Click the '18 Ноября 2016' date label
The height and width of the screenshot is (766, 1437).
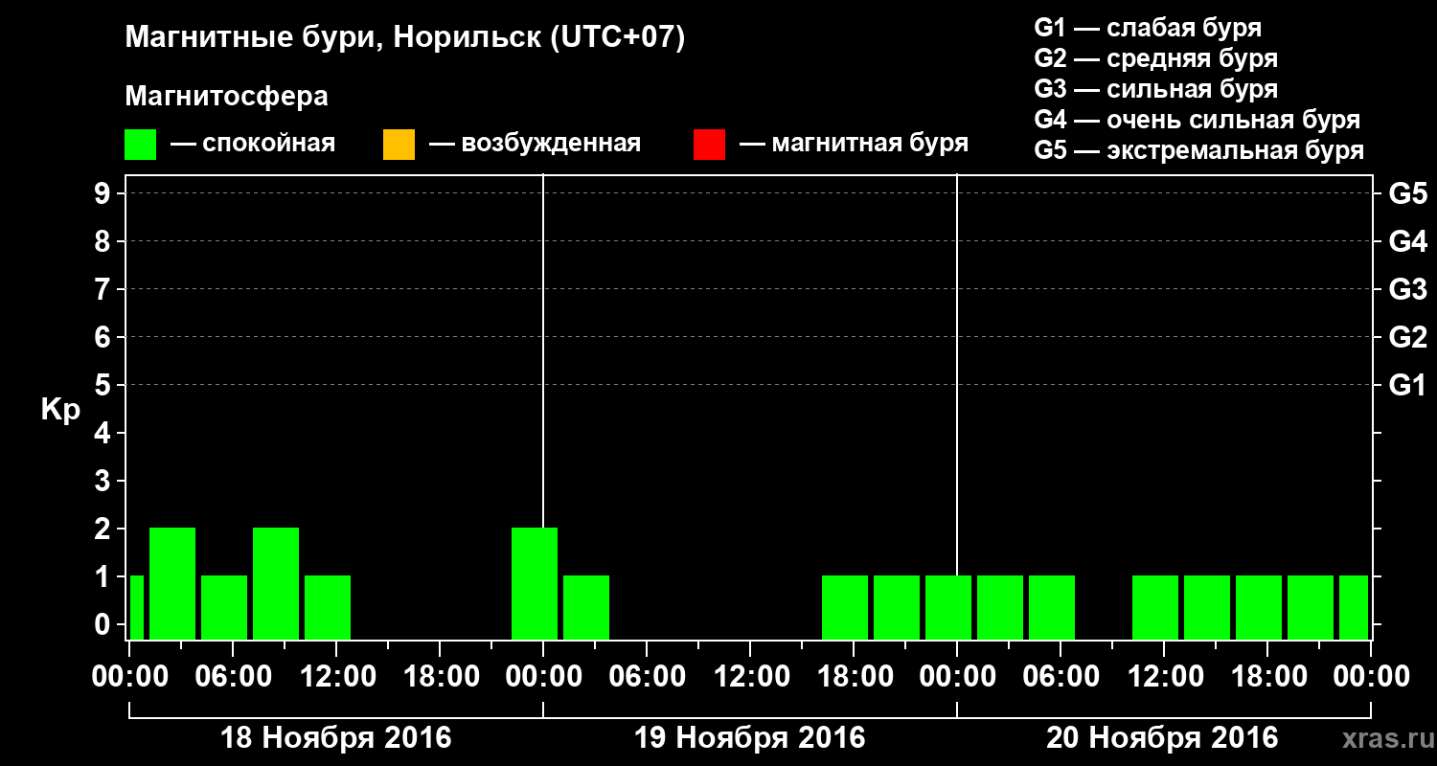[335, 738]
